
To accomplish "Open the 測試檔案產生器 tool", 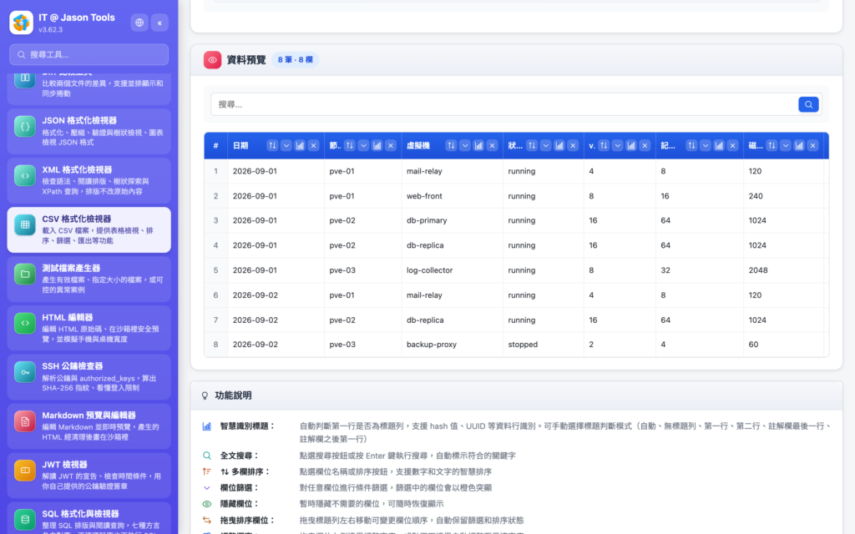I will [x=89, y=279].
